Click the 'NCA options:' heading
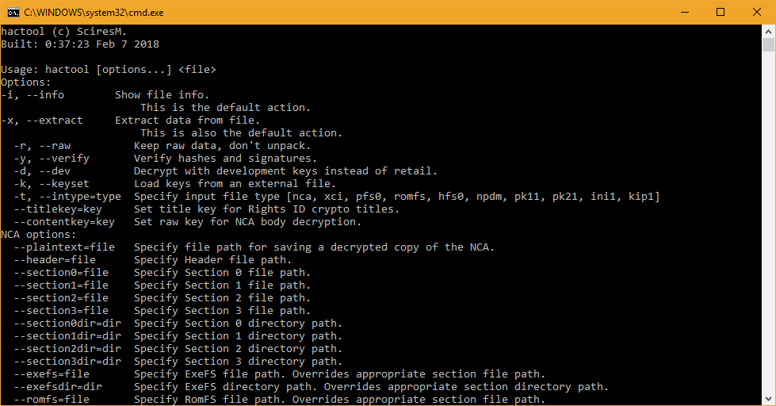Viewport: 776px width, 406px height. [39, 234]
